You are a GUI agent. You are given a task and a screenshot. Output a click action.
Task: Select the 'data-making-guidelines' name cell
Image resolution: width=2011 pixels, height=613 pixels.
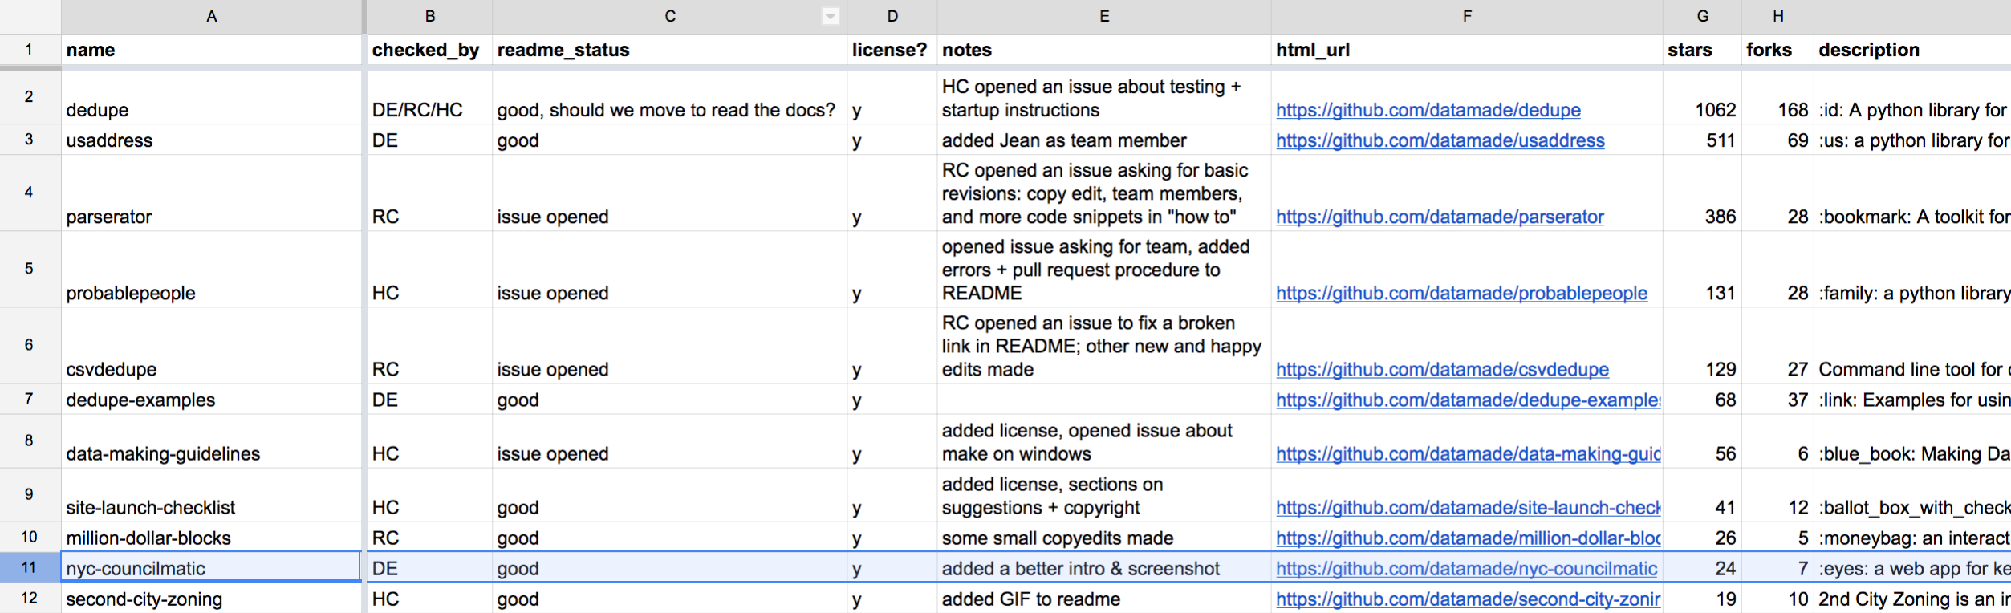[212, 441]
